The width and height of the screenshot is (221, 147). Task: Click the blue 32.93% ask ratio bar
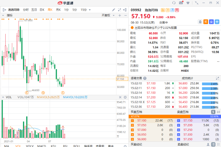[205, 116]
